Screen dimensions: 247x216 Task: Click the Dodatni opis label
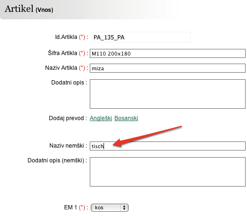coord(67,83)
